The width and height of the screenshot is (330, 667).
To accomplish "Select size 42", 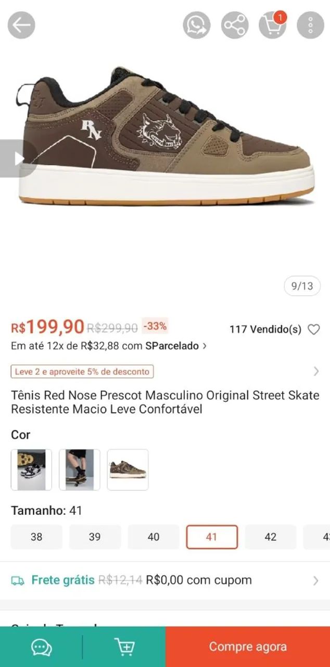I will tap(271, 537).
